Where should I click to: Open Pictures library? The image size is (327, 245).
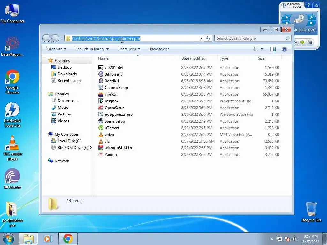point(64,114)
